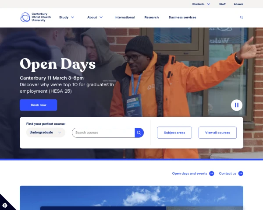Expand the About menu chevron

pos(101,17)
